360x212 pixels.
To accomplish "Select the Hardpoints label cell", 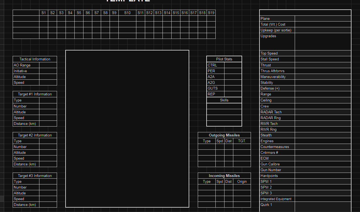I will [277, 176].
